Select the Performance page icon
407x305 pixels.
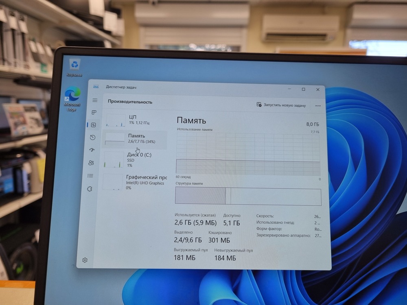[93, 125]
